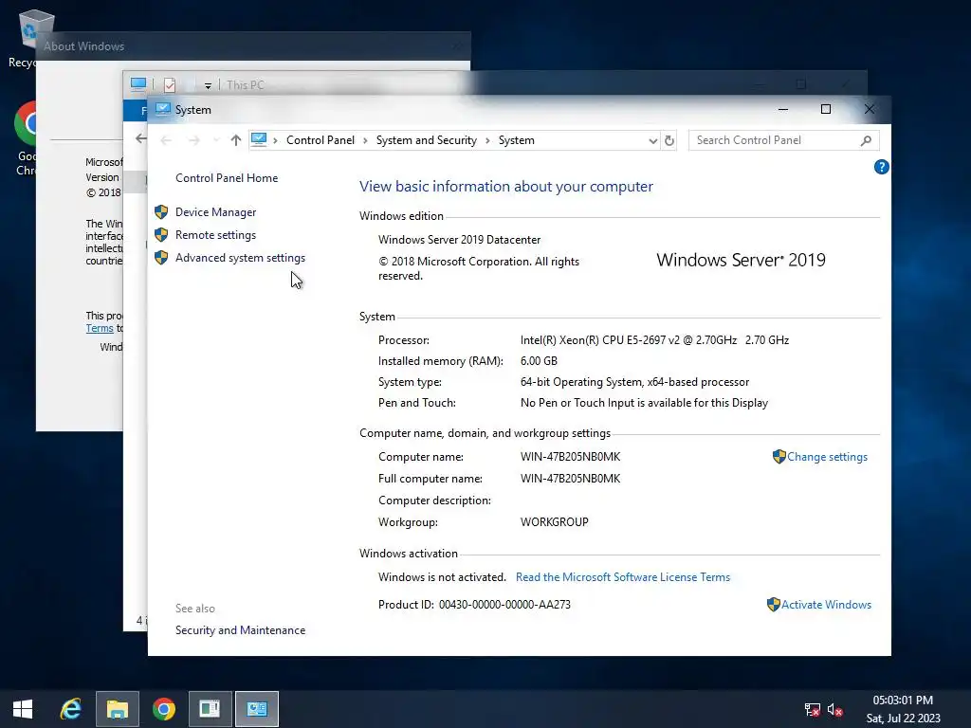The width and height of the screenshot is (971, 728).
Task: Click the back arrow in System window
Action: [166, 140]
